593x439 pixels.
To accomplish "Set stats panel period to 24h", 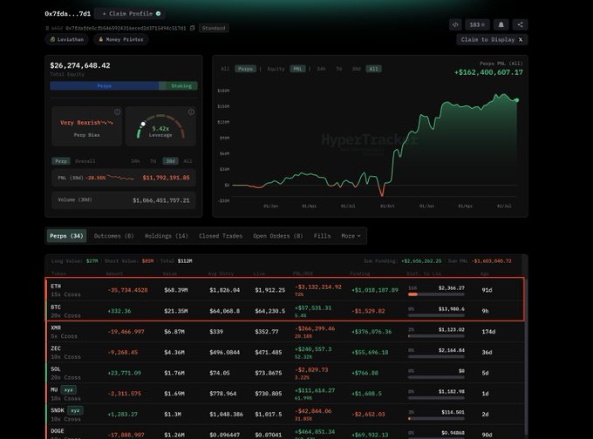I will click(x=135, y=161).
